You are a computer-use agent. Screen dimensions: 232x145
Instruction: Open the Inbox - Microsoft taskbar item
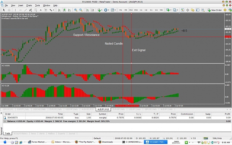[61, 142]
